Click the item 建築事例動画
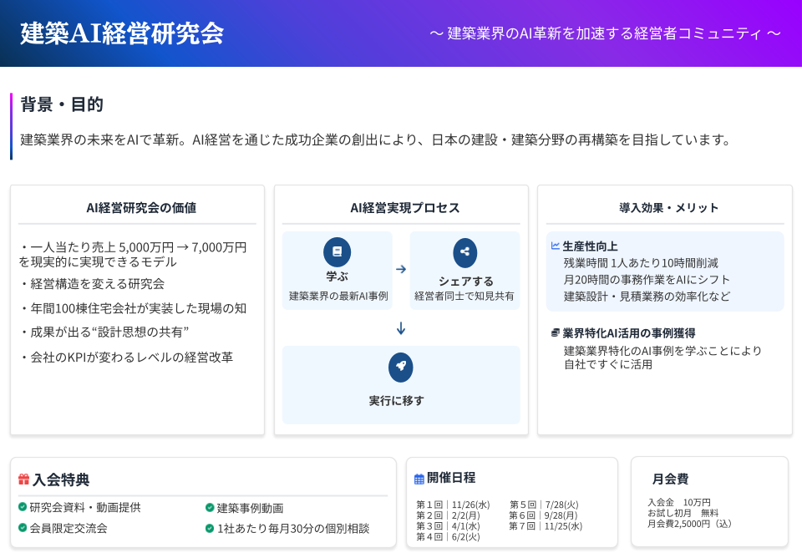The height and width of the screenshot is (558, 802). (250, 508)
